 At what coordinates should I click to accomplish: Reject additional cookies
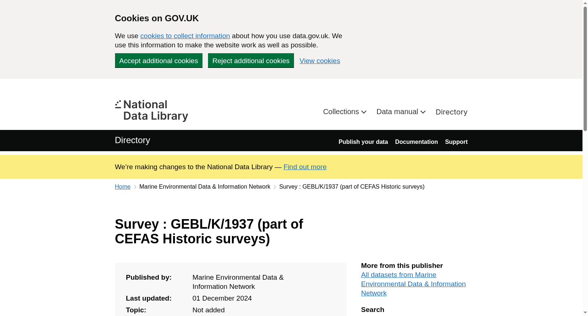(x=251, y=61)
